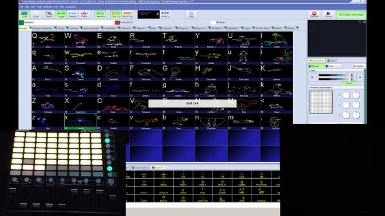
Task: Open the Language menu
Action: (71, 7)
